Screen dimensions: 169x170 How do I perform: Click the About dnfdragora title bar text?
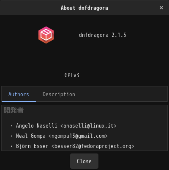coord(84,8)
